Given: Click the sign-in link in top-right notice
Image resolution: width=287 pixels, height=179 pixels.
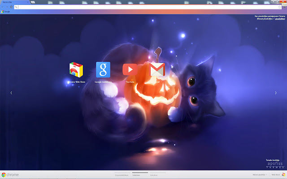Looking at the screenshot, I should tap(280, 19).
